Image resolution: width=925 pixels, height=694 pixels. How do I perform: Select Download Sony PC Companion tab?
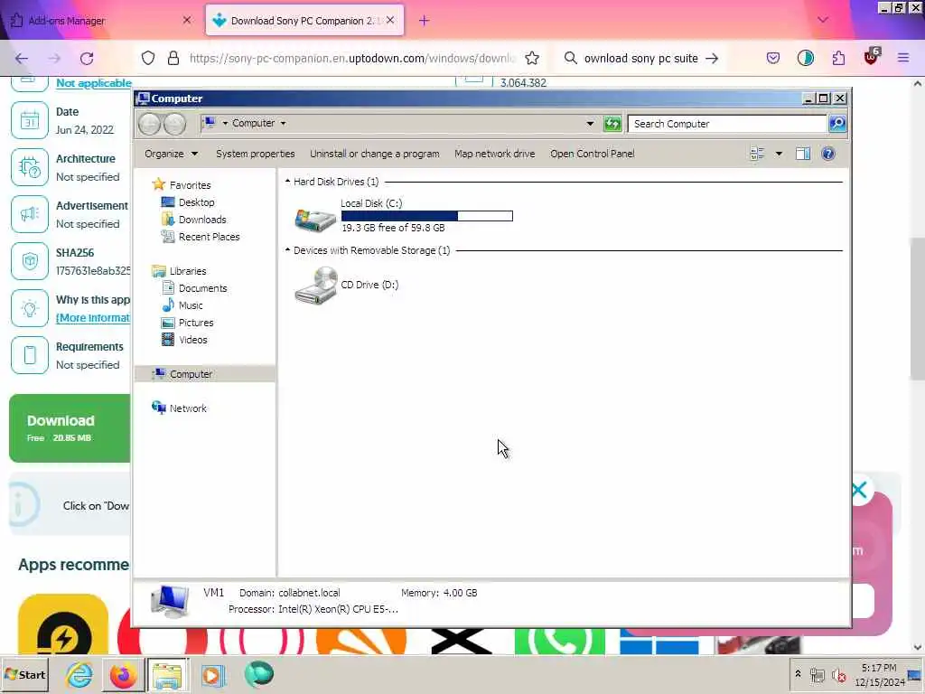(304, 21)
